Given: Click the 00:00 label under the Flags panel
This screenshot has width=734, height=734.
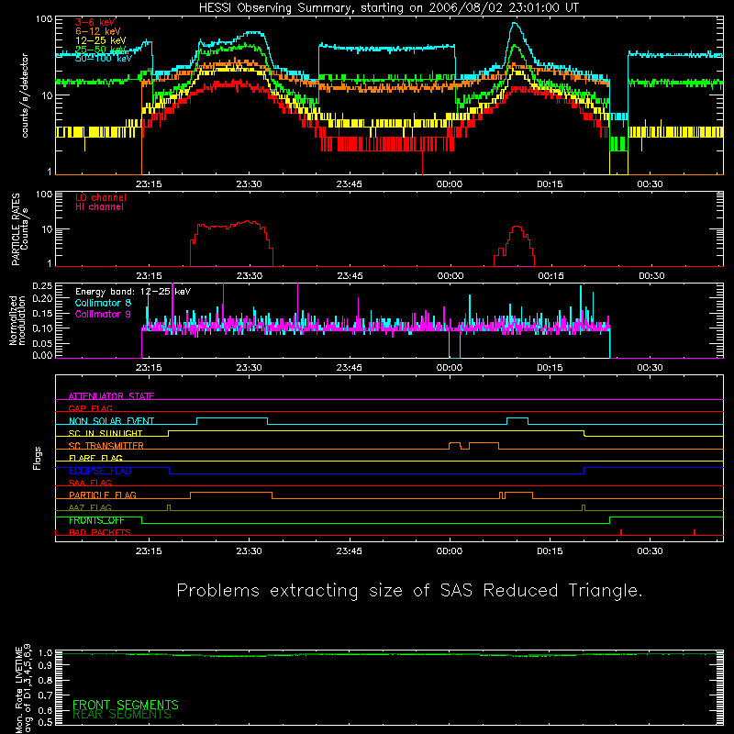Looking at the screenshot, I should [450, 551].
